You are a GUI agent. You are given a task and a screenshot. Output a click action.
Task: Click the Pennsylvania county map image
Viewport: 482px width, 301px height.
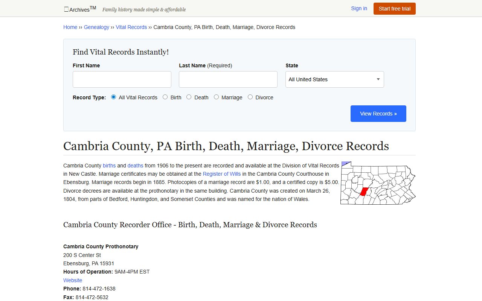(x=378, y=183)
